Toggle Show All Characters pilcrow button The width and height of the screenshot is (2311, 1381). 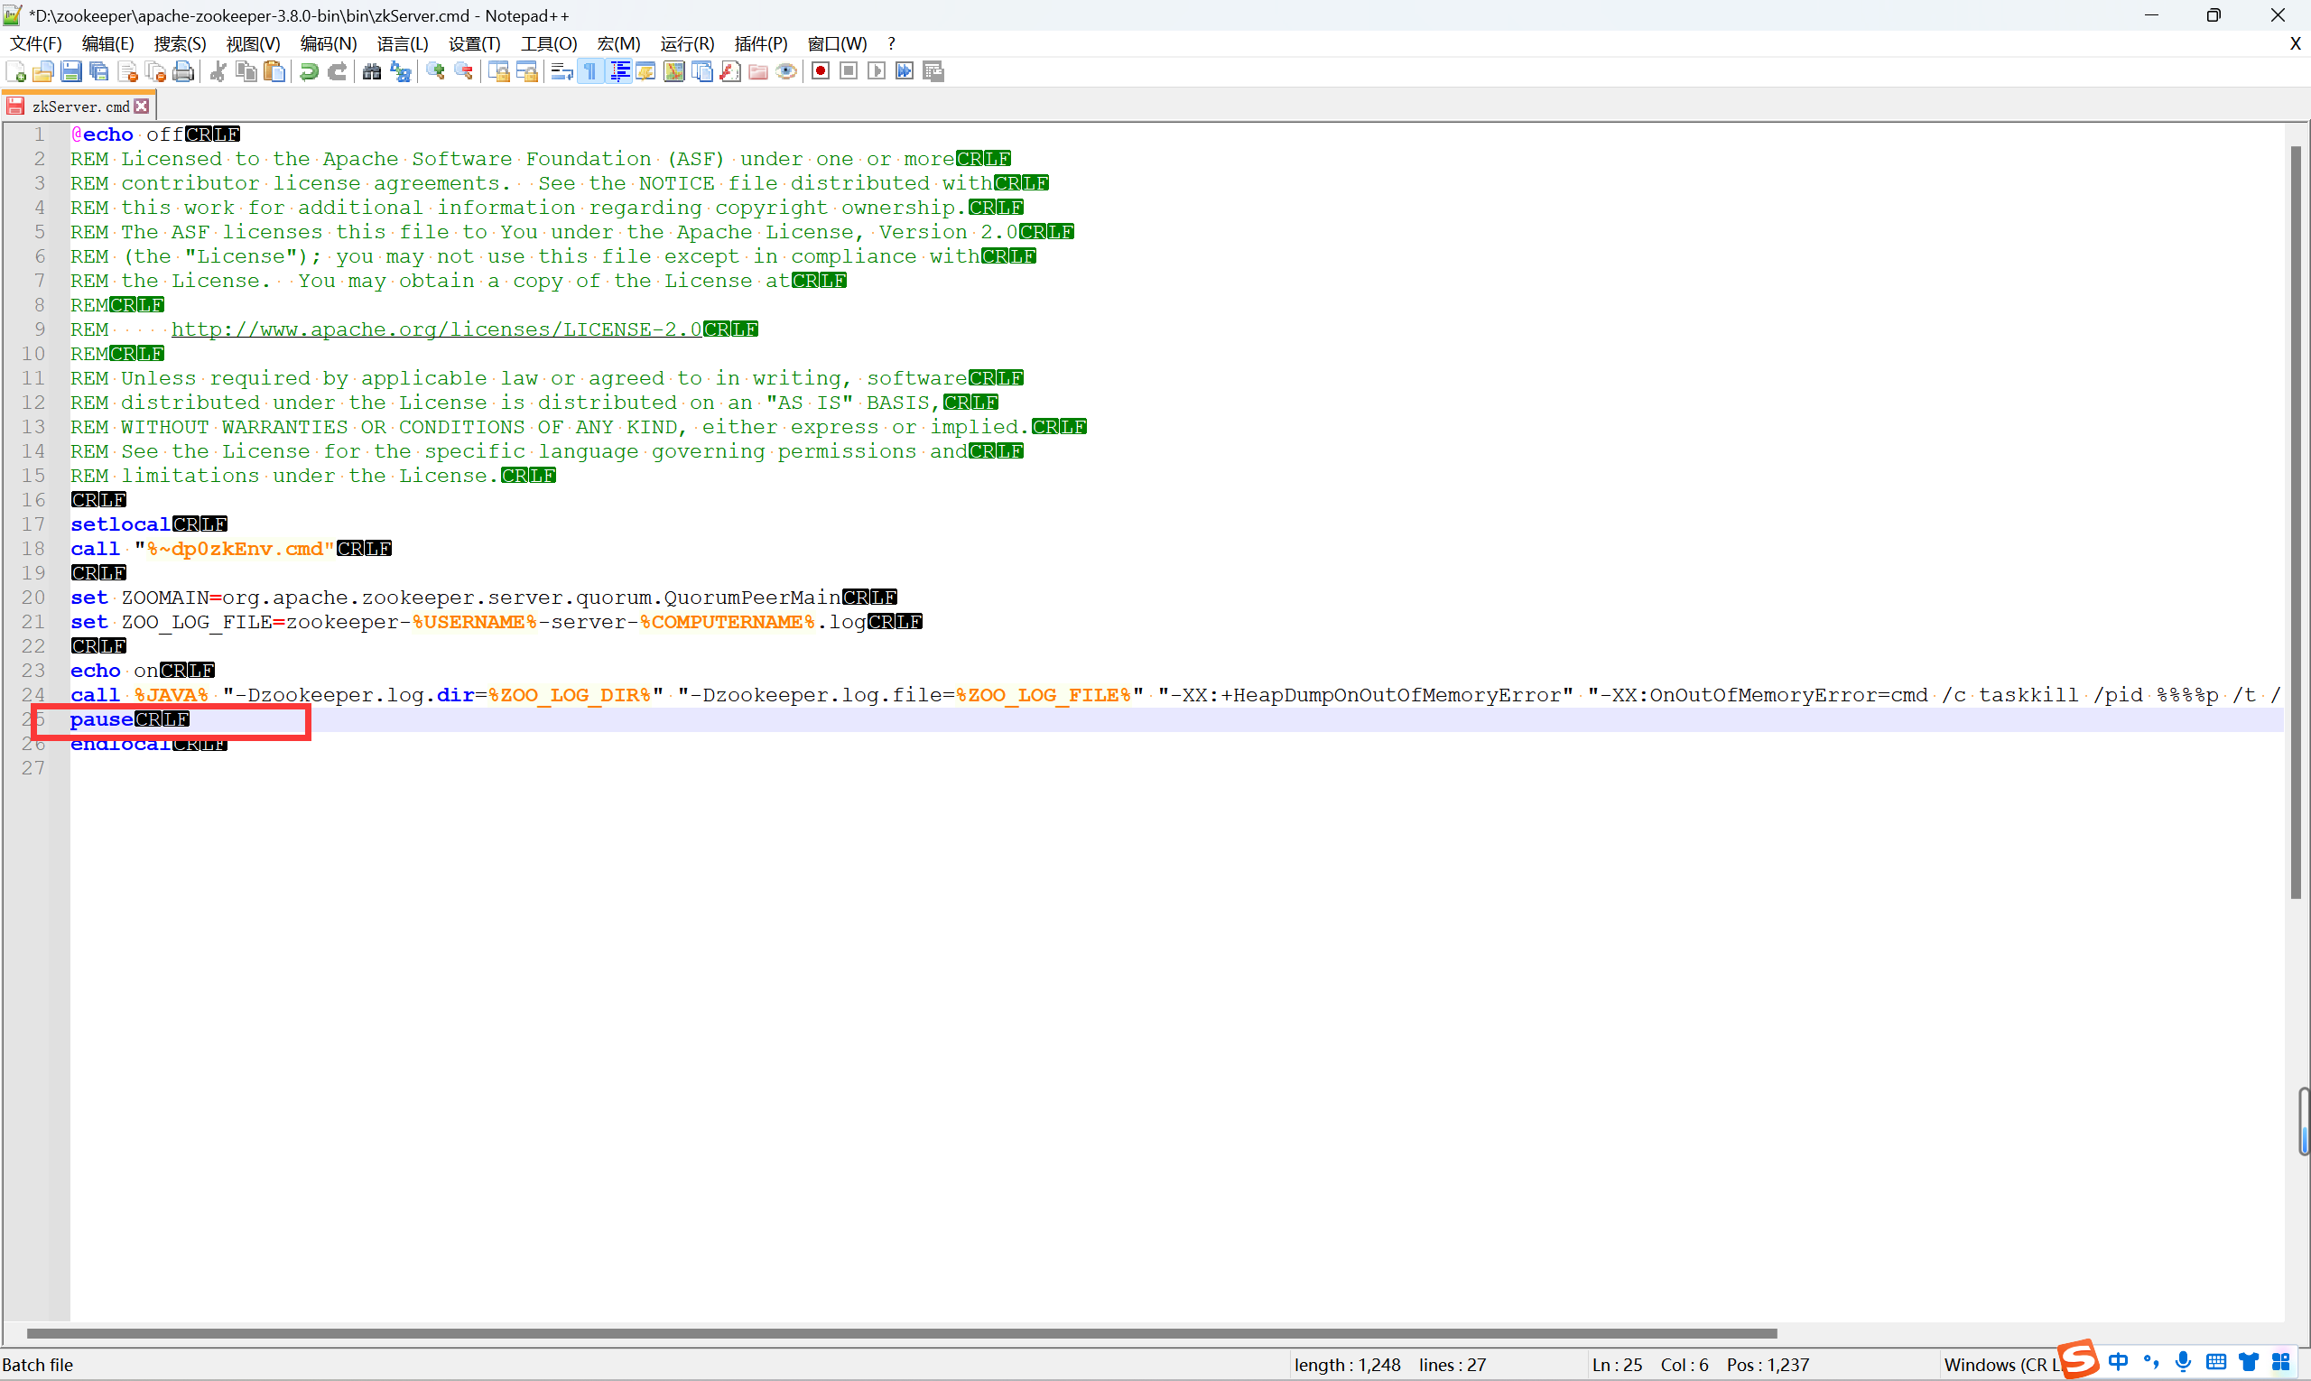coord(590,71)
